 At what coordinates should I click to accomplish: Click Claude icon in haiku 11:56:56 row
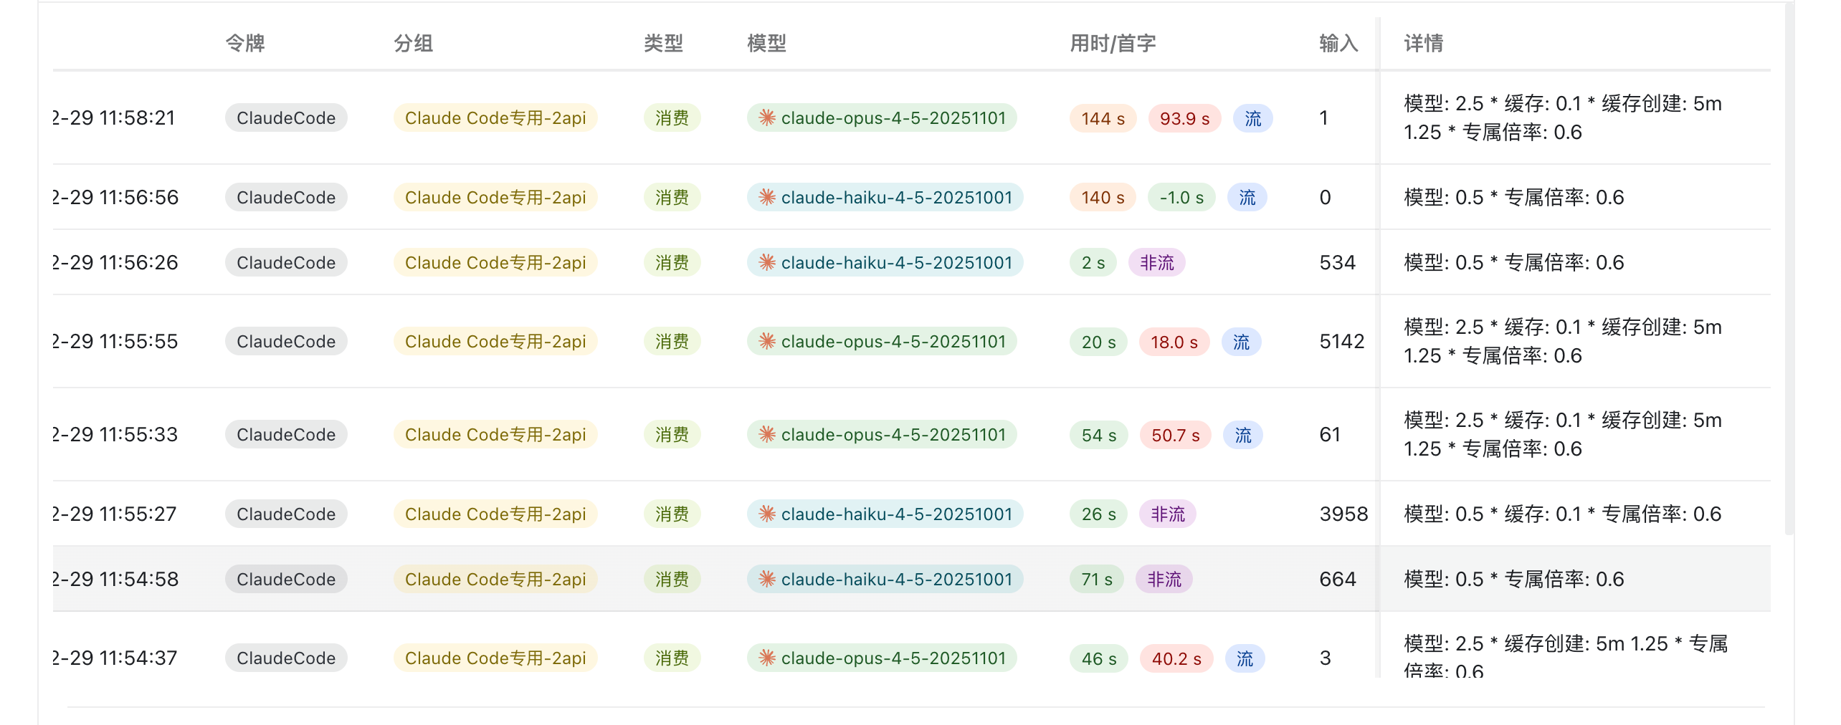(767, 197)
